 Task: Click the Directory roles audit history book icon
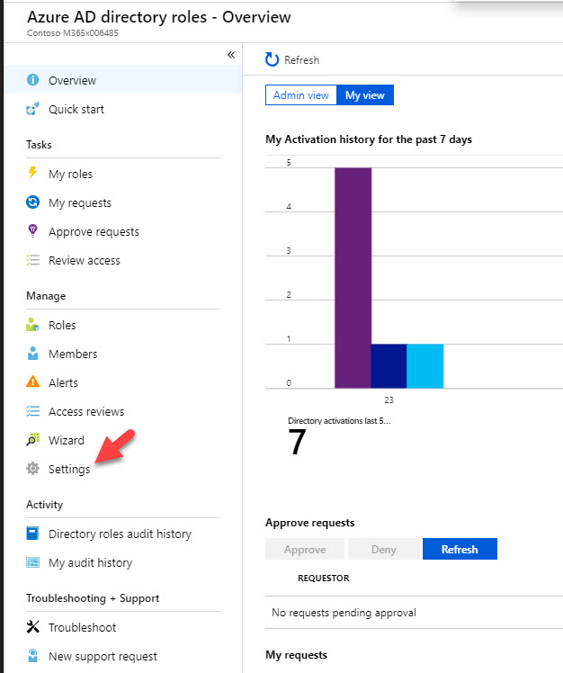[x=32, y=533]
